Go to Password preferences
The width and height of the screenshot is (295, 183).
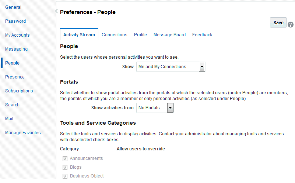pyautogui.click(x=15, y=21)
